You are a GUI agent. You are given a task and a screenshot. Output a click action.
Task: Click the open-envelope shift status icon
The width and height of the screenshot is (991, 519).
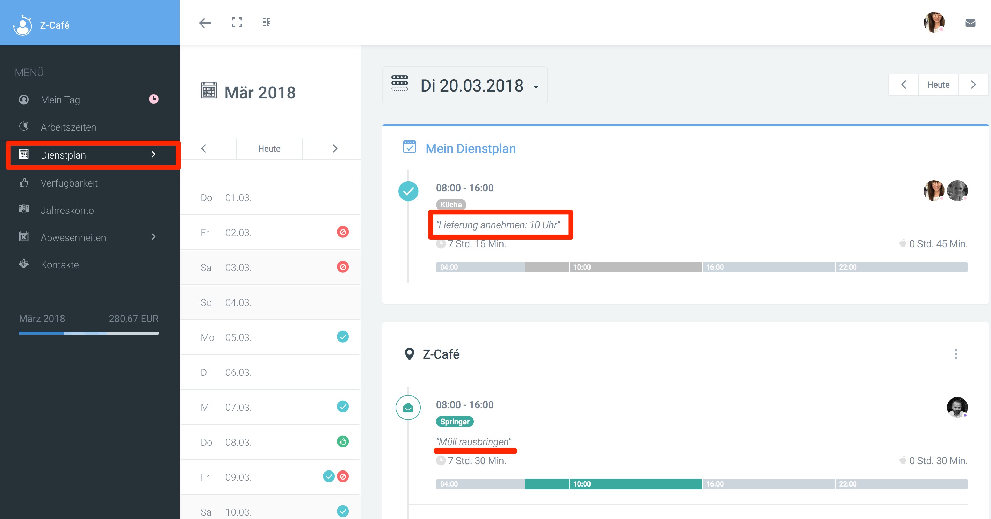(x=408, y=408)
